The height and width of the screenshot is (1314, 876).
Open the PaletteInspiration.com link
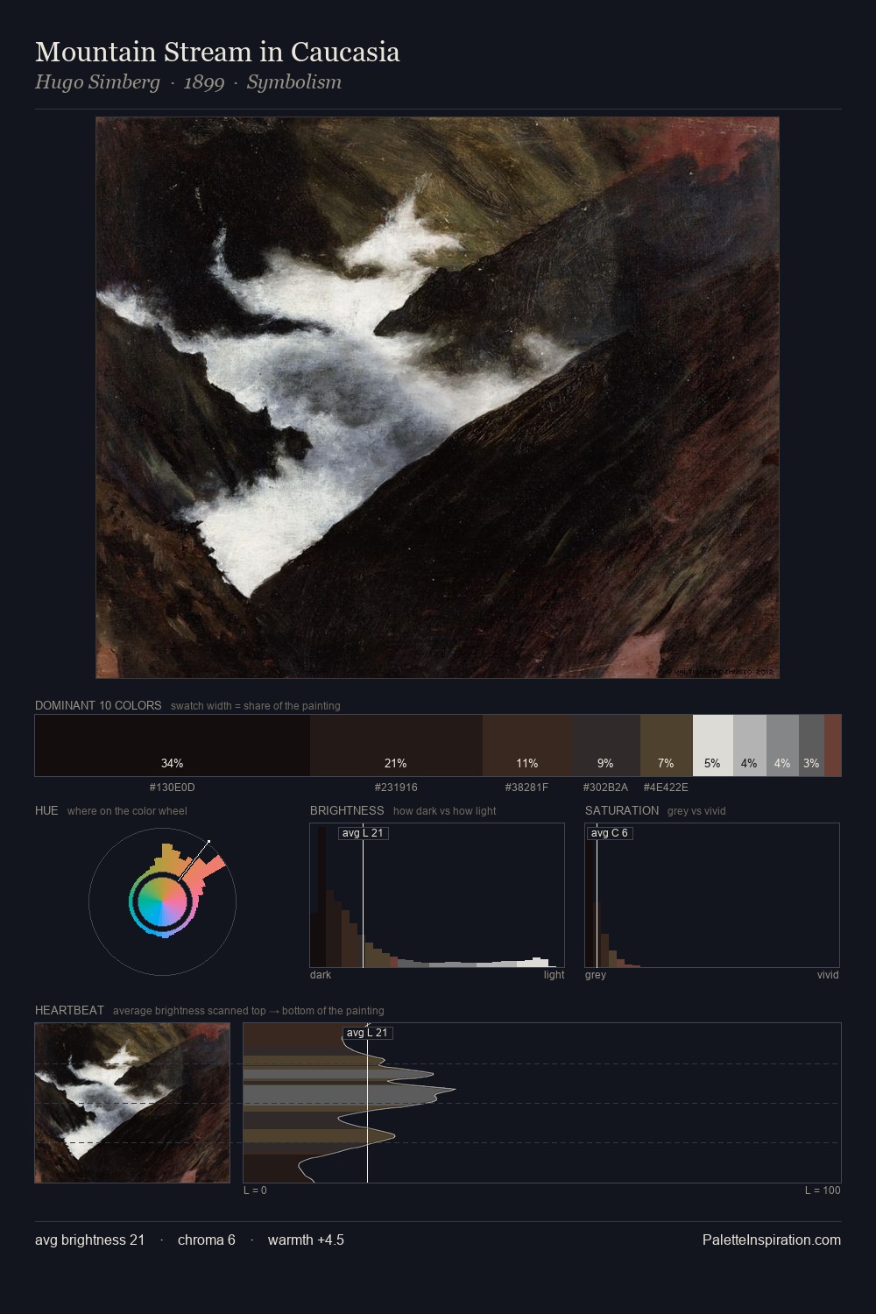tap(772, 1240)
